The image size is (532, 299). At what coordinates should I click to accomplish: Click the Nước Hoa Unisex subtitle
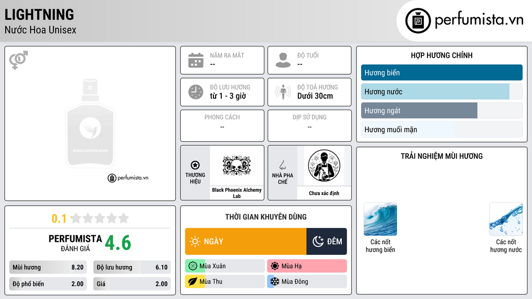(41, 30)
